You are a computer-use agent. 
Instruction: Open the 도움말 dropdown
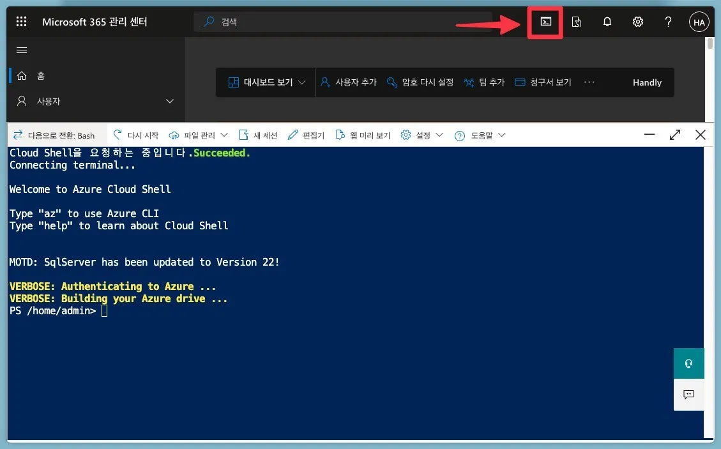pos(480,135)
